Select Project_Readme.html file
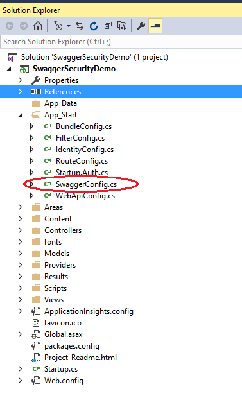 pyautogui.click(x=80, y=358)
